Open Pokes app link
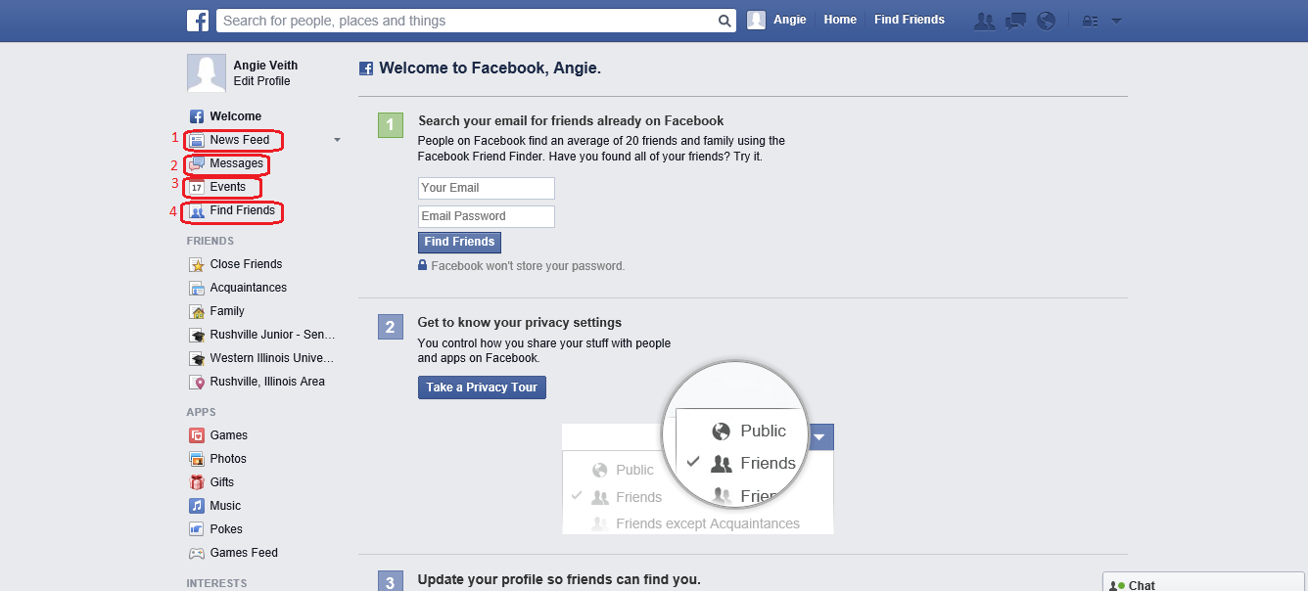 click(x=226, y=529)
